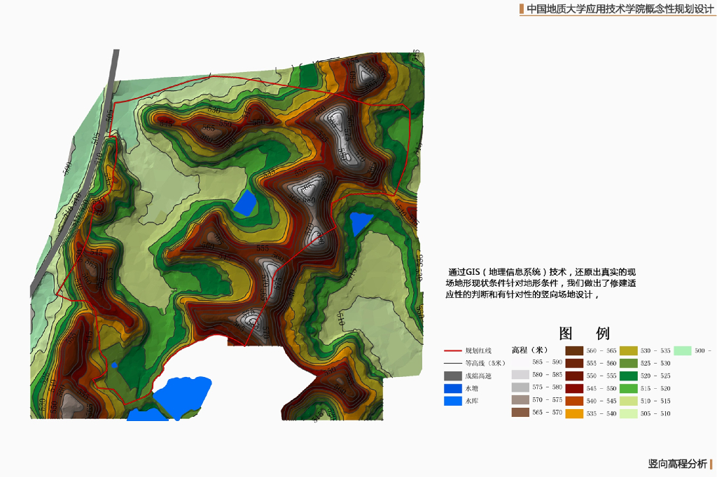Click the 530 - 535 elevation label
717x477 pixels.
click(x=655, y=351)
